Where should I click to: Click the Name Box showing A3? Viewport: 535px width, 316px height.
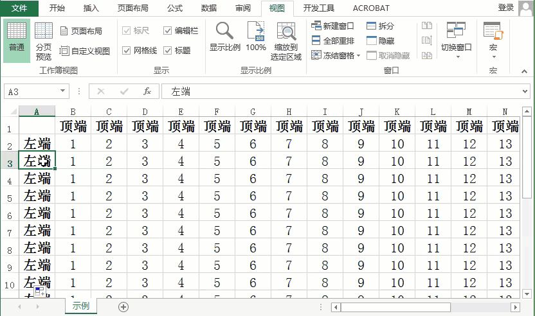click(x=31, y=91)
